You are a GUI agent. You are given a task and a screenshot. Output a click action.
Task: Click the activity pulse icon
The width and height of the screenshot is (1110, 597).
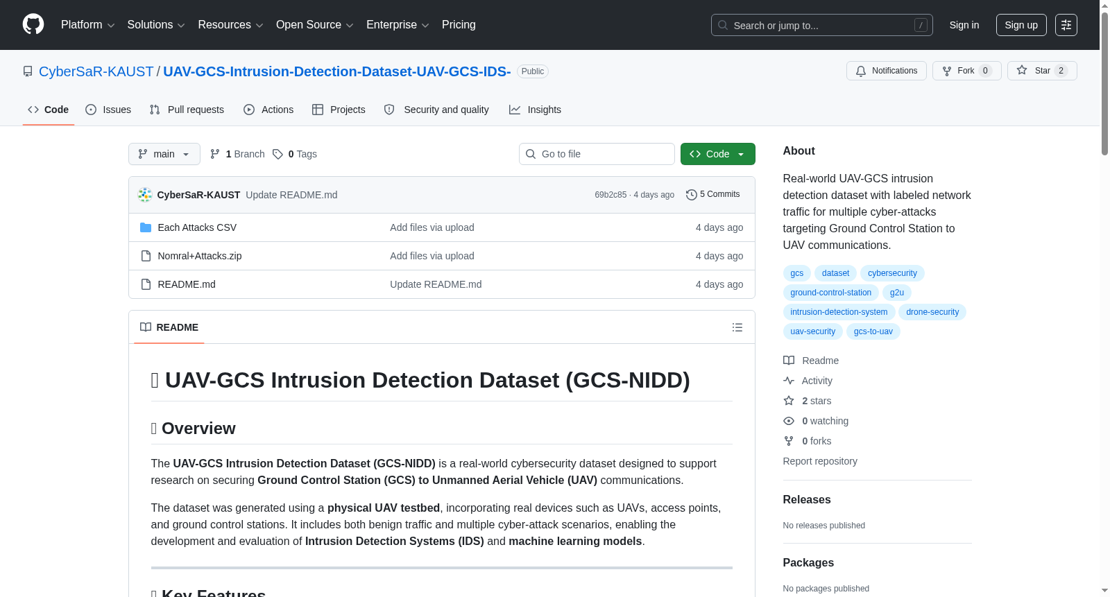789,381
